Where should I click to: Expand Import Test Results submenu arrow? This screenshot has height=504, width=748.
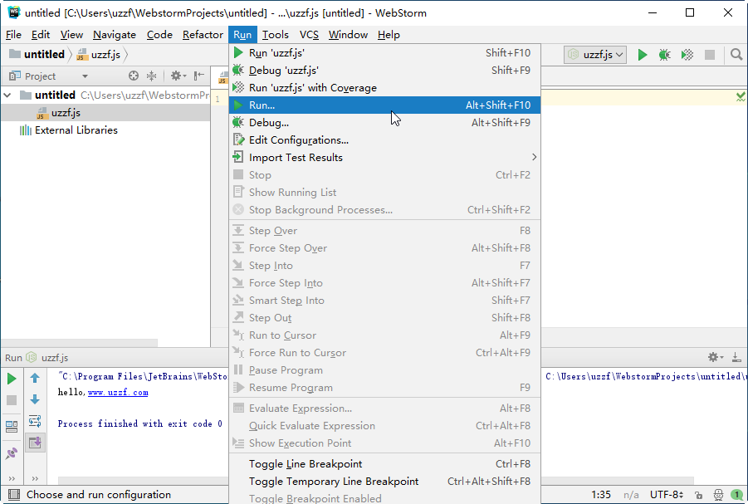pos(534,158)
